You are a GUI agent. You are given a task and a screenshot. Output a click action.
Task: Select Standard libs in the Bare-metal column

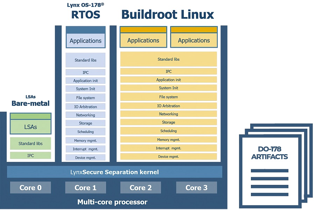[x=30, y=143]
